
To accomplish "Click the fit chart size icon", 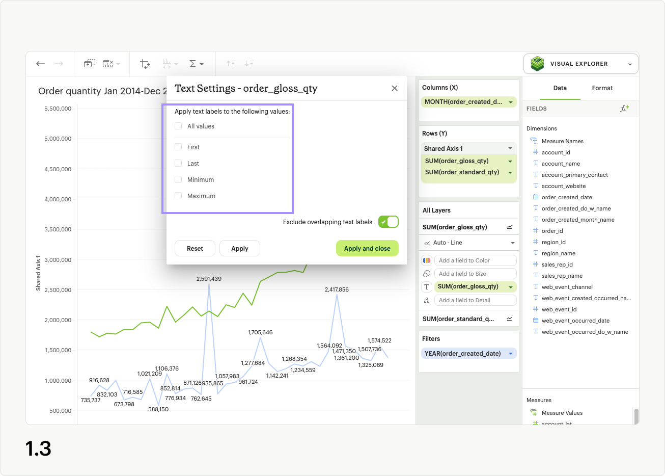I will [167, 64].
